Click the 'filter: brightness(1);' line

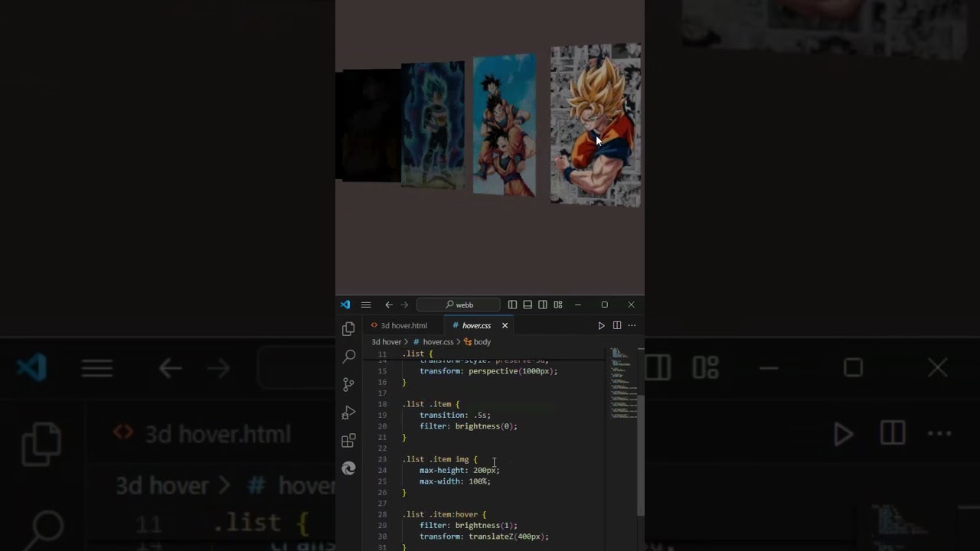(469, 526)
